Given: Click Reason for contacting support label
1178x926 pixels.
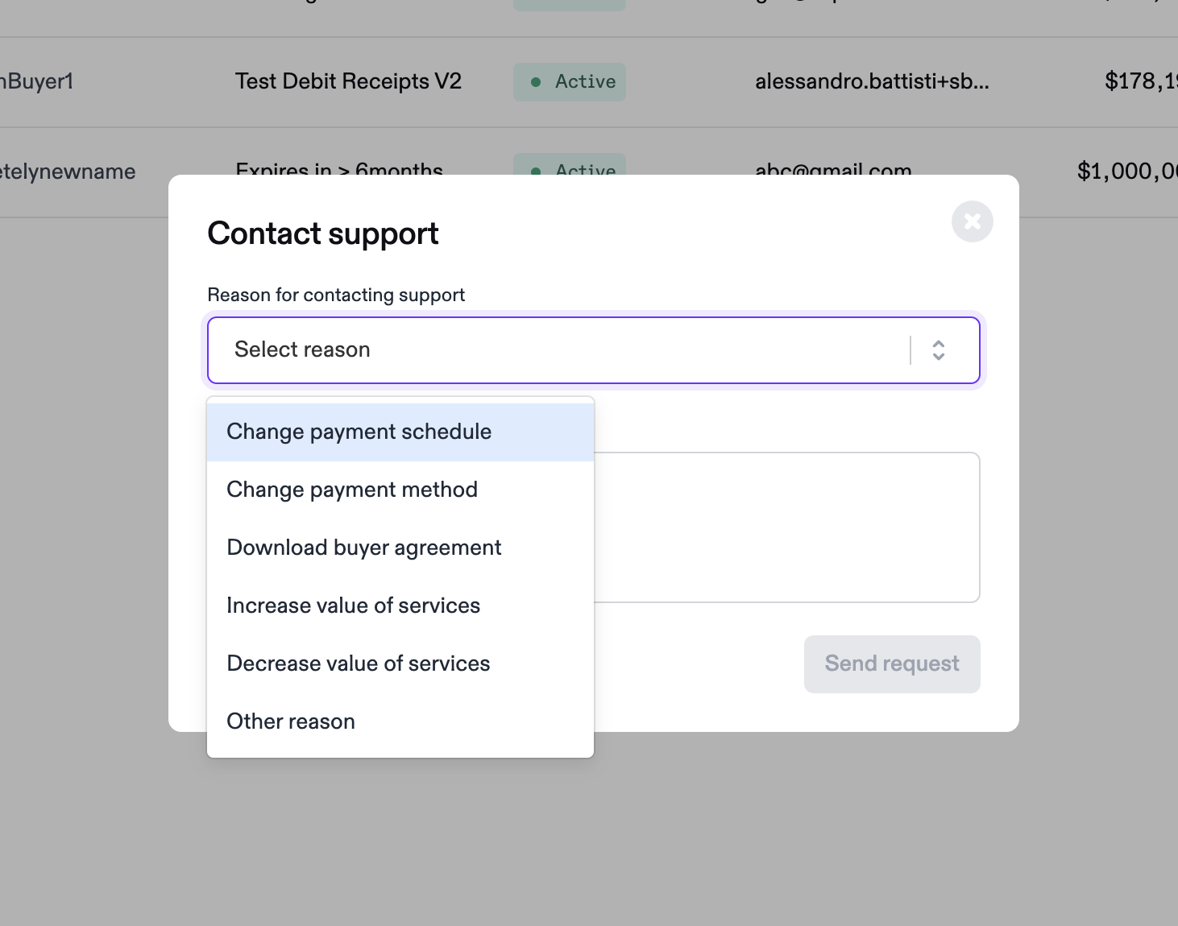Looking at the screenshot, I should point(336,295).
